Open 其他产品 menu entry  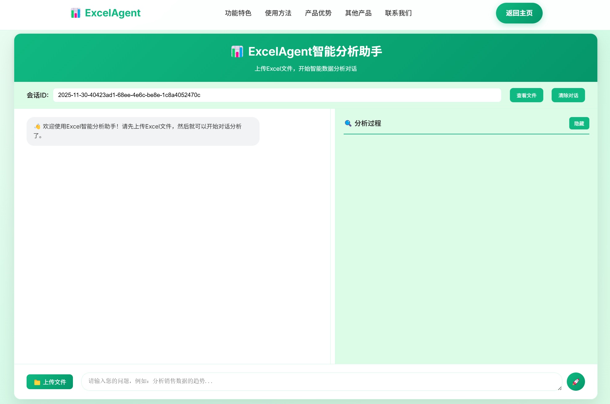click(x=358, y=13)
